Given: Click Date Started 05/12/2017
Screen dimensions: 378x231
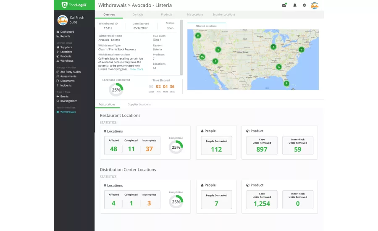Looking at the screenshot, I should [141, 28].
